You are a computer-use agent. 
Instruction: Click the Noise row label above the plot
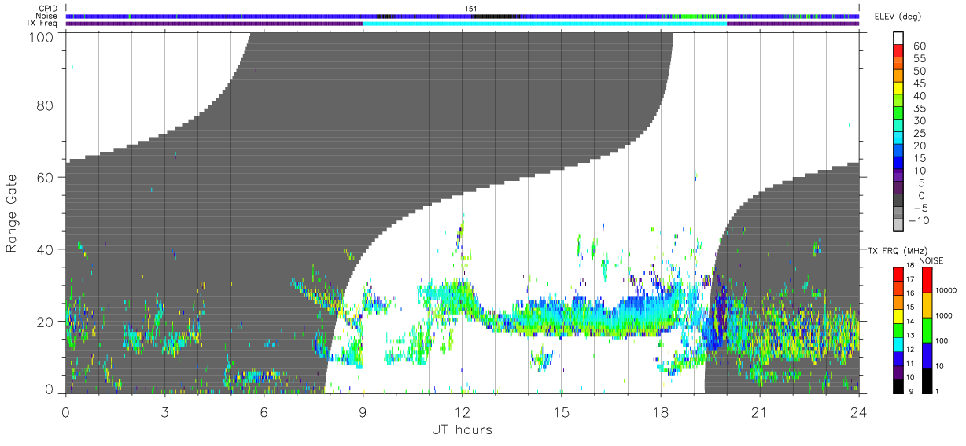(46, 16)
